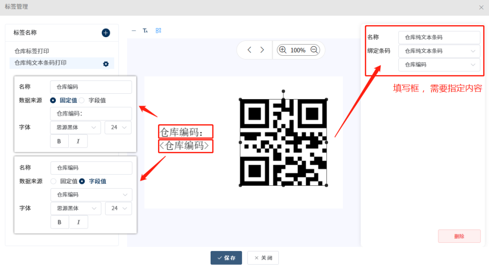Toggle italic in the lower text panel
This screenshot has height=270, width=489.
(x=78, y=222)
